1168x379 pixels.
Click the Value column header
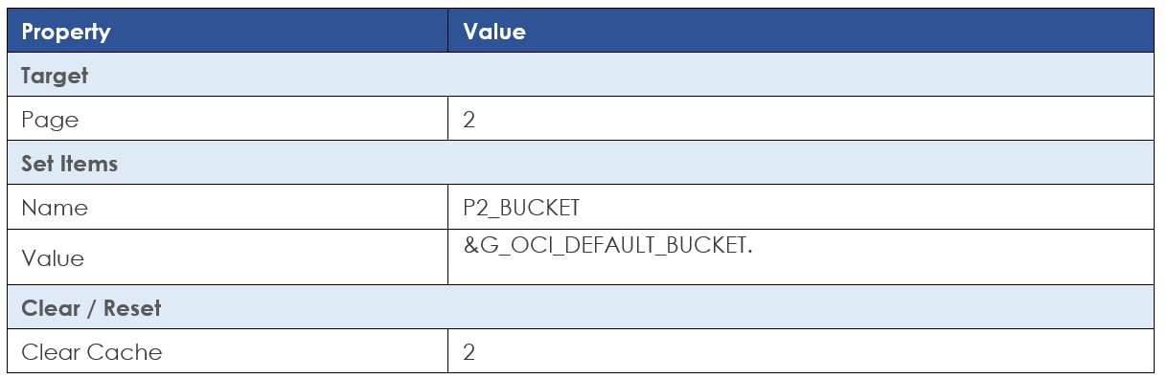point(494,32)
